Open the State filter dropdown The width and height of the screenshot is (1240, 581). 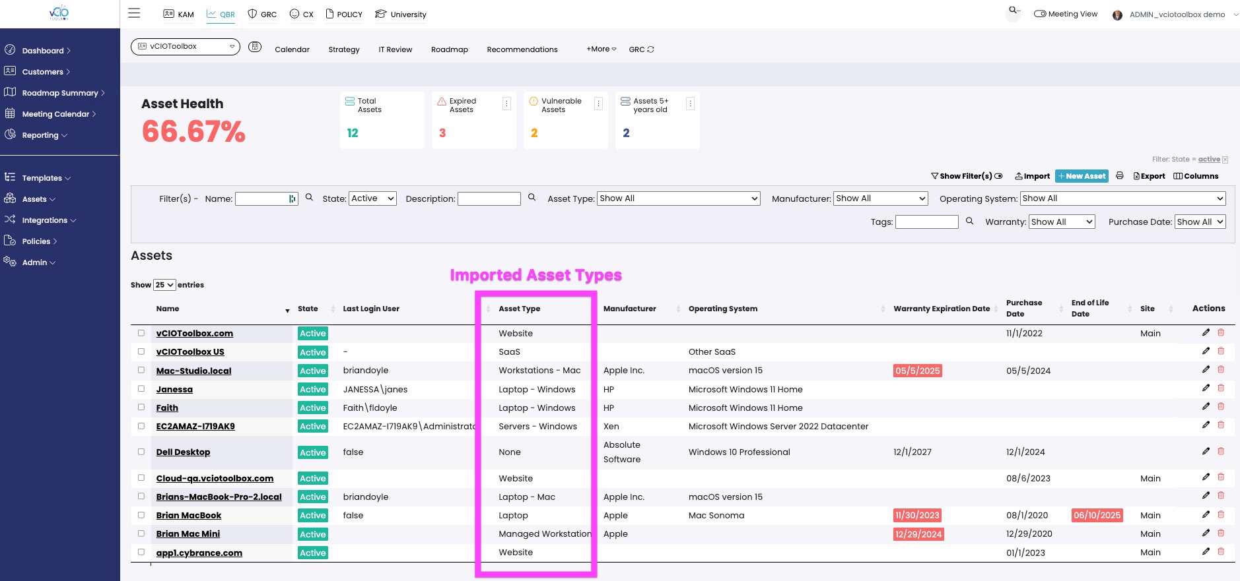coord(372,199)
